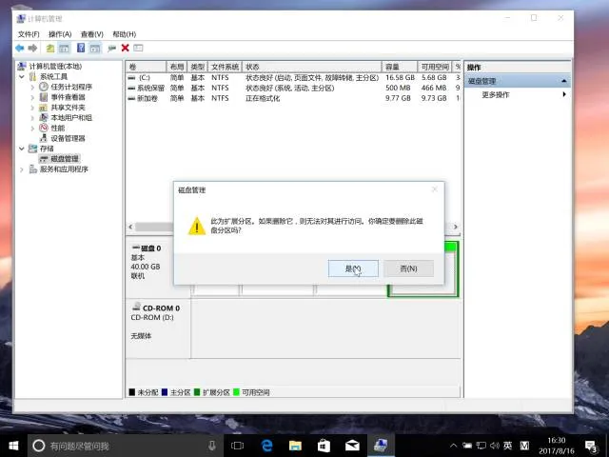The image size is (609, 457).
Task: Click the Cortana microphone icon
Action: pyautogui.click(x=211, y=446)
